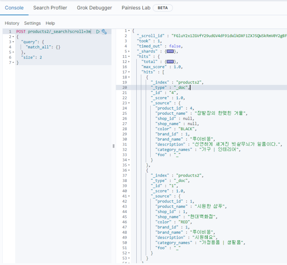The height and width of the screenshot is (265, 287).
Task: Switch to the Search Profiler tab
Action: point(50,8)
